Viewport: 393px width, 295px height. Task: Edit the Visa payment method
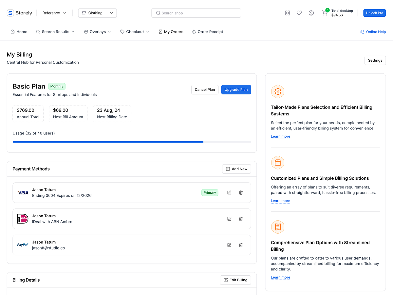[x=229, y=193]
